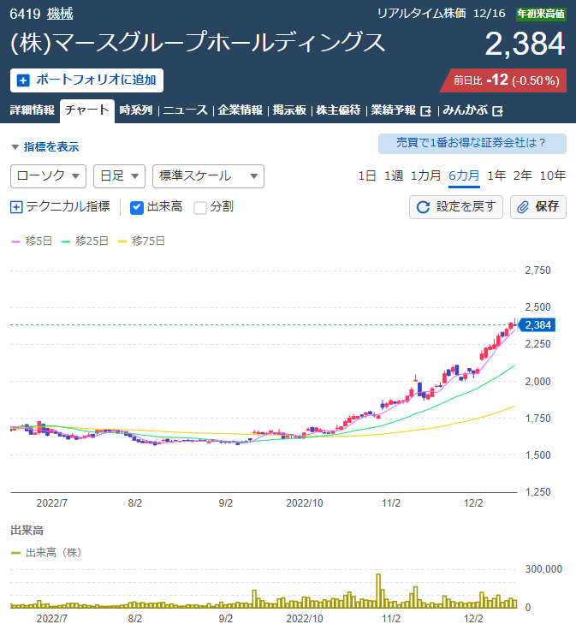The width and height of the screenshot is (576, 624).
Task: Select the 1年 time range
Action: [496, 175]
